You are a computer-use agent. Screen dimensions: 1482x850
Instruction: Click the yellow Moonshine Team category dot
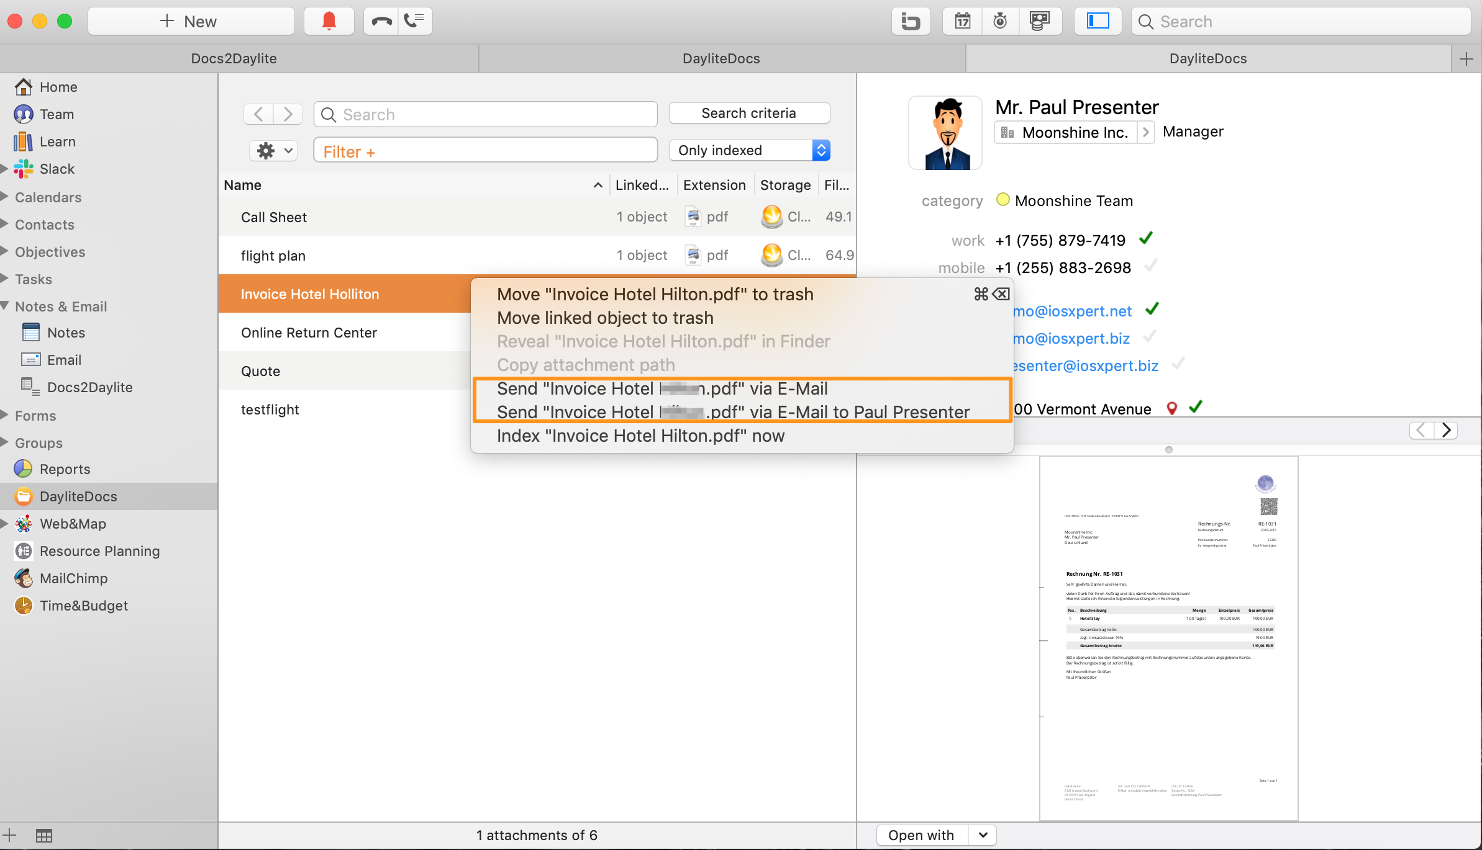pos(1002,200)
